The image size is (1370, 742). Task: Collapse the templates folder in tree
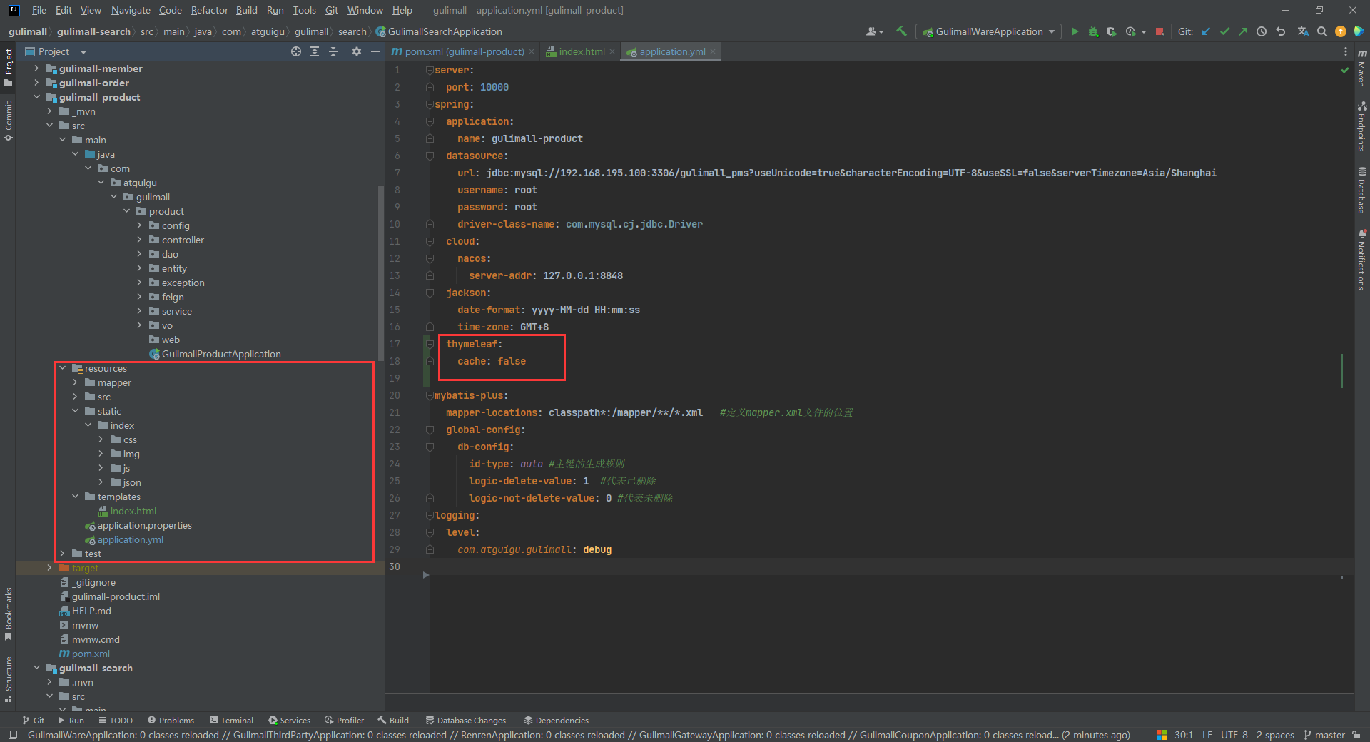click(x=75, y=497)
